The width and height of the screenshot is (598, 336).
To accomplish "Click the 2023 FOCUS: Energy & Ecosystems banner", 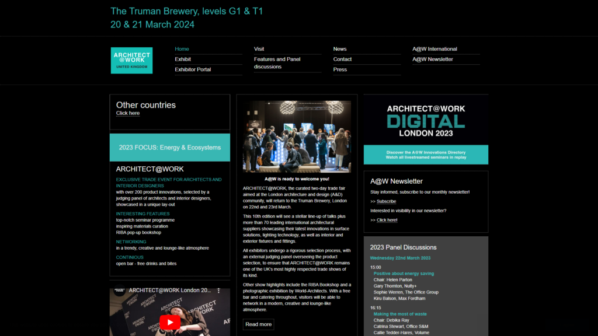I will coord(170,148).
